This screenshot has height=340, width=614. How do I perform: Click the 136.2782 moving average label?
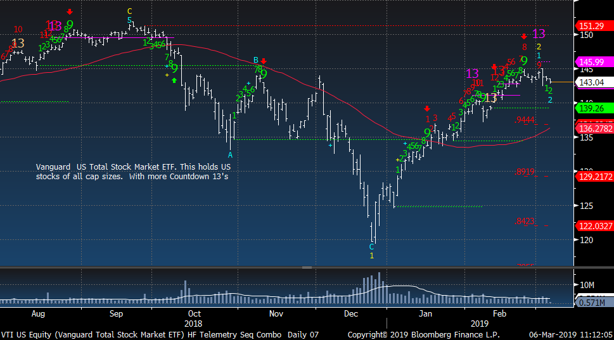(594, 129)
